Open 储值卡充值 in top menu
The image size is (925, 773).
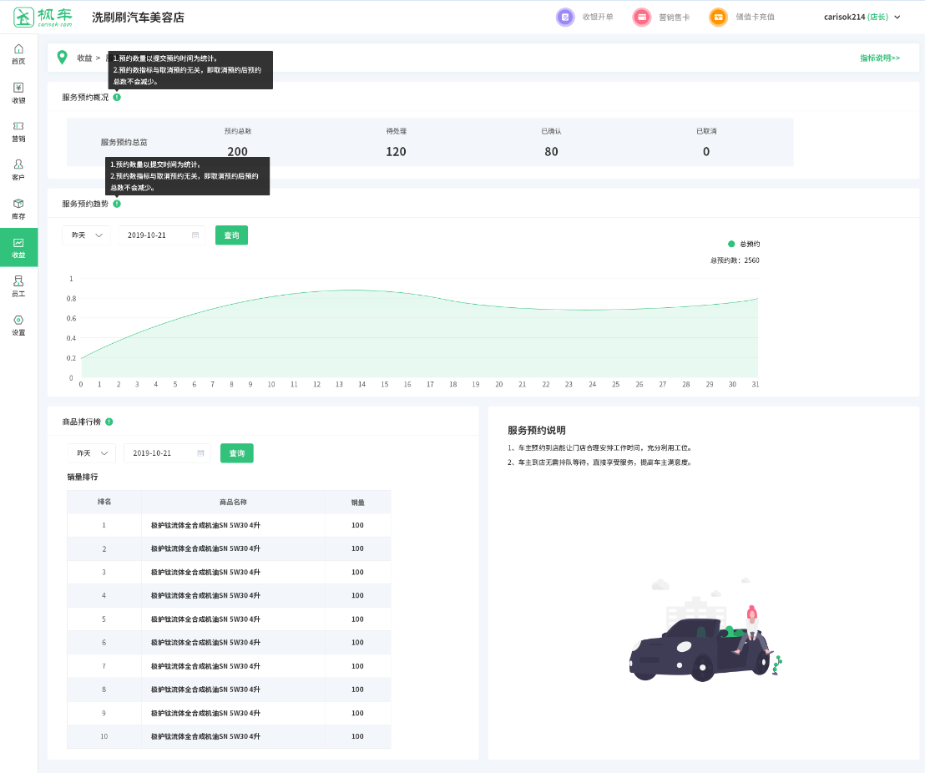(x=742, y=17)
